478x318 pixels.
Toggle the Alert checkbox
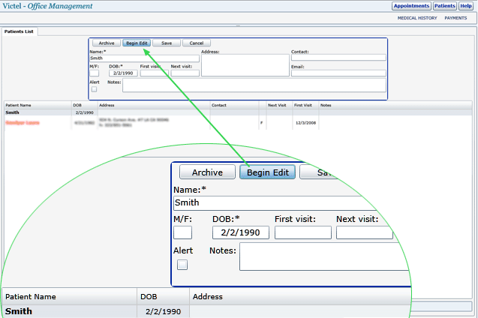[x=94, y=89]
